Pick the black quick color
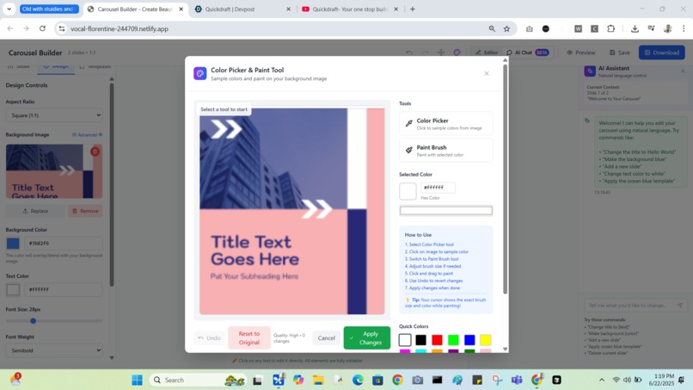693x390 pixels. click(x=420, y=340)
